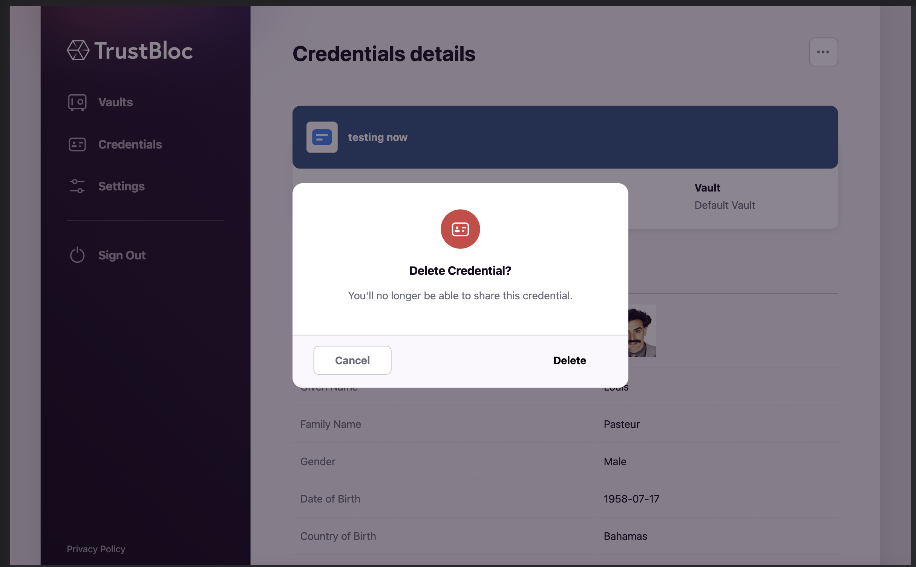The width and height of the screenshot is (916, 567).
Task: Open the Vaults section
Action: 115,102
